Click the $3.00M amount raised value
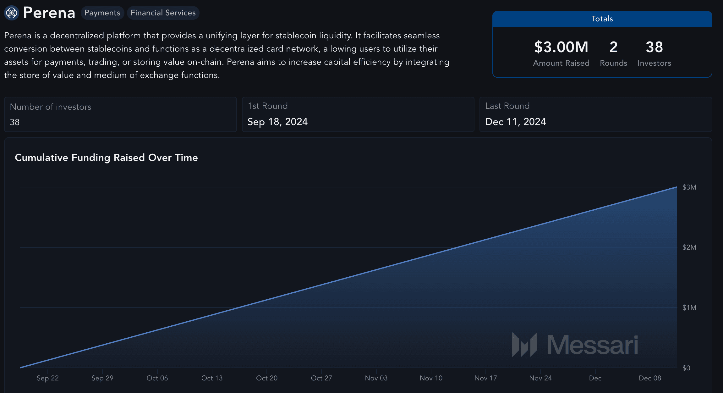Screen dimensions: 723x393 coord(561,47)
